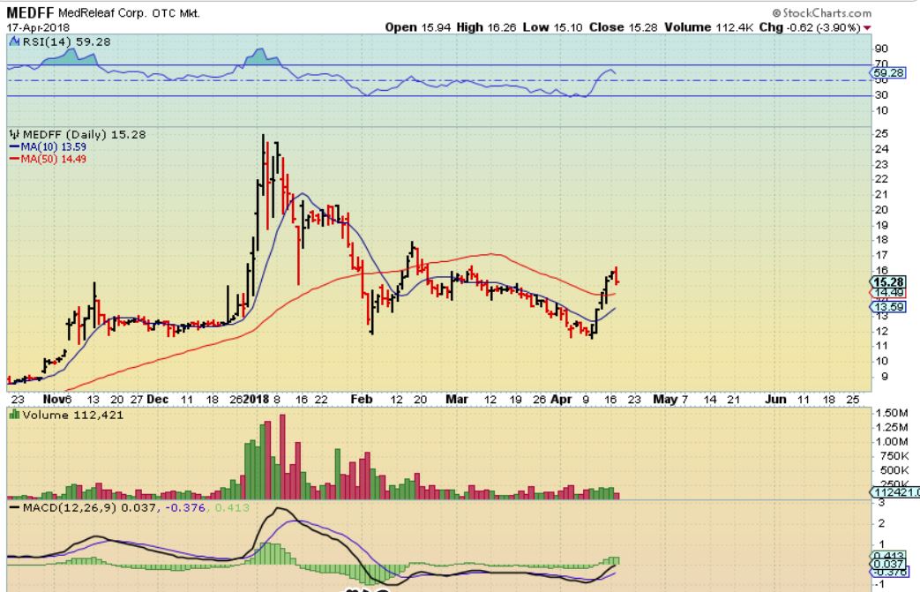This screenshot has height=592, width=920.
Task: Click the 15.28 price tag on right axis
Action: tap(888, 282)
